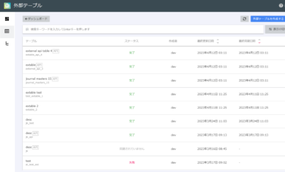Viewport: 285px width, 172px height.
Task: Click the magnifier icon in search box
Action: pyautogui.click(x=27, y=29)
